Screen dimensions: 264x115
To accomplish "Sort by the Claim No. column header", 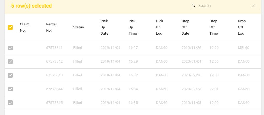I will pyautogui.click(x=25, y=27).
